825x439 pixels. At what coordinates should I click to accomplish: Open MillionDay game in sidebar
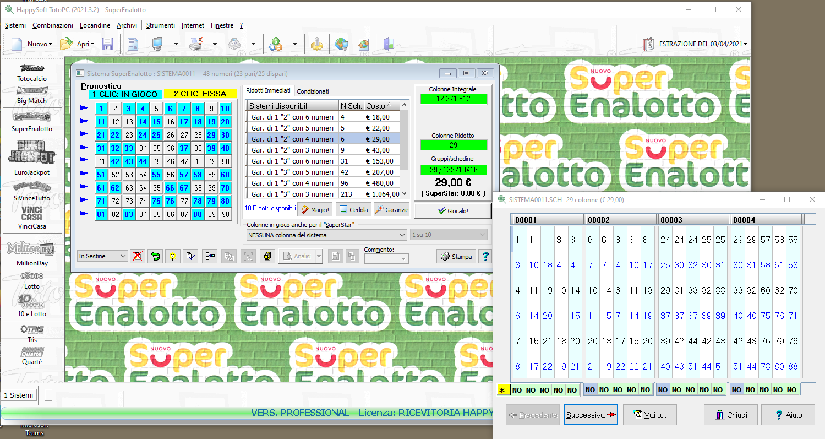coord(32,254)
